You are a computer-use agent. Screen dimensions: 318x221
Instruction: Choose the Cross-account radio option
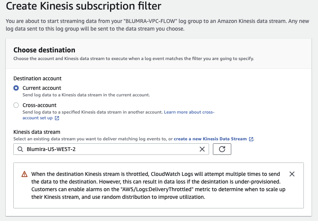[16, 105]
